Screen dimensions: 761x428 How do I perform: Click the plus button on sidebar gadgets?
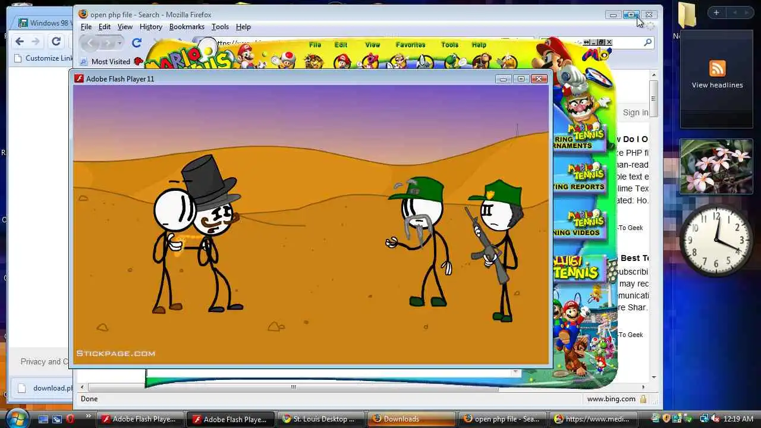[716, 12]
